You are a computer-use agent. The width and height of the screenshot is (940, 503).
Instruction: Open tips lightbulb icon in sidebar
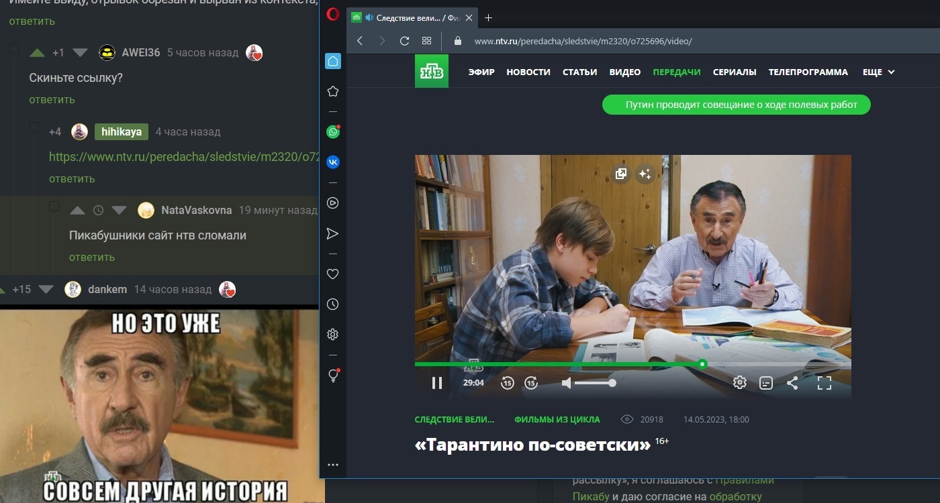click(x=333, y=376)
